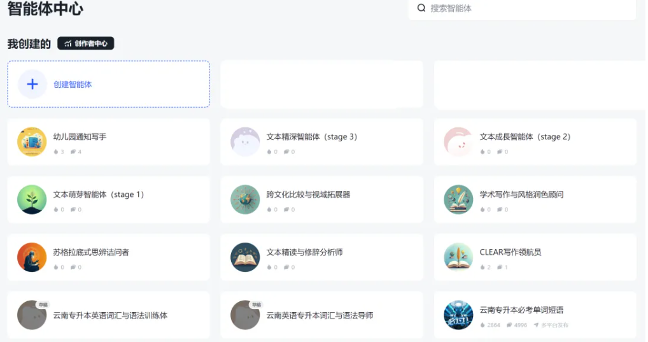Viewport: 648px width, 342px height.
Task: Click the 文本萌芽智能体 sprout avatar
Action: click(32, 199)
